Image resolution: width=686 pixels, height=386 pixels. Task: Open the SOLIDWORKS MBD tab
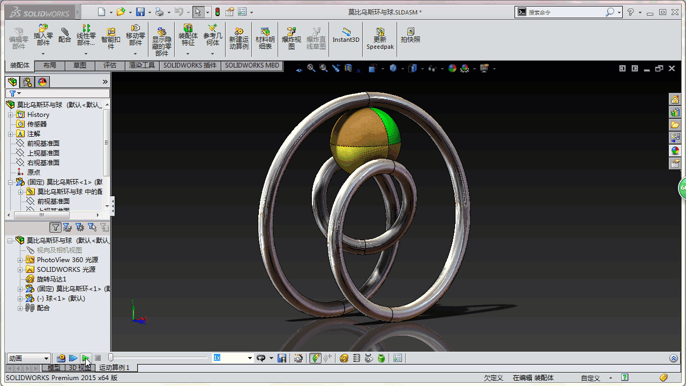pyautogui.click(x=252, y=65)
